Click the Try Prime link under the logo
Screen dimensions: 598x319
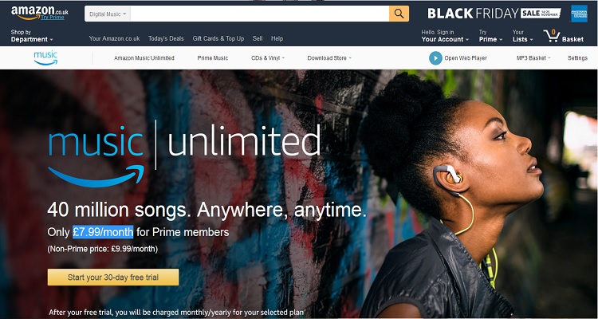point(53,18)
